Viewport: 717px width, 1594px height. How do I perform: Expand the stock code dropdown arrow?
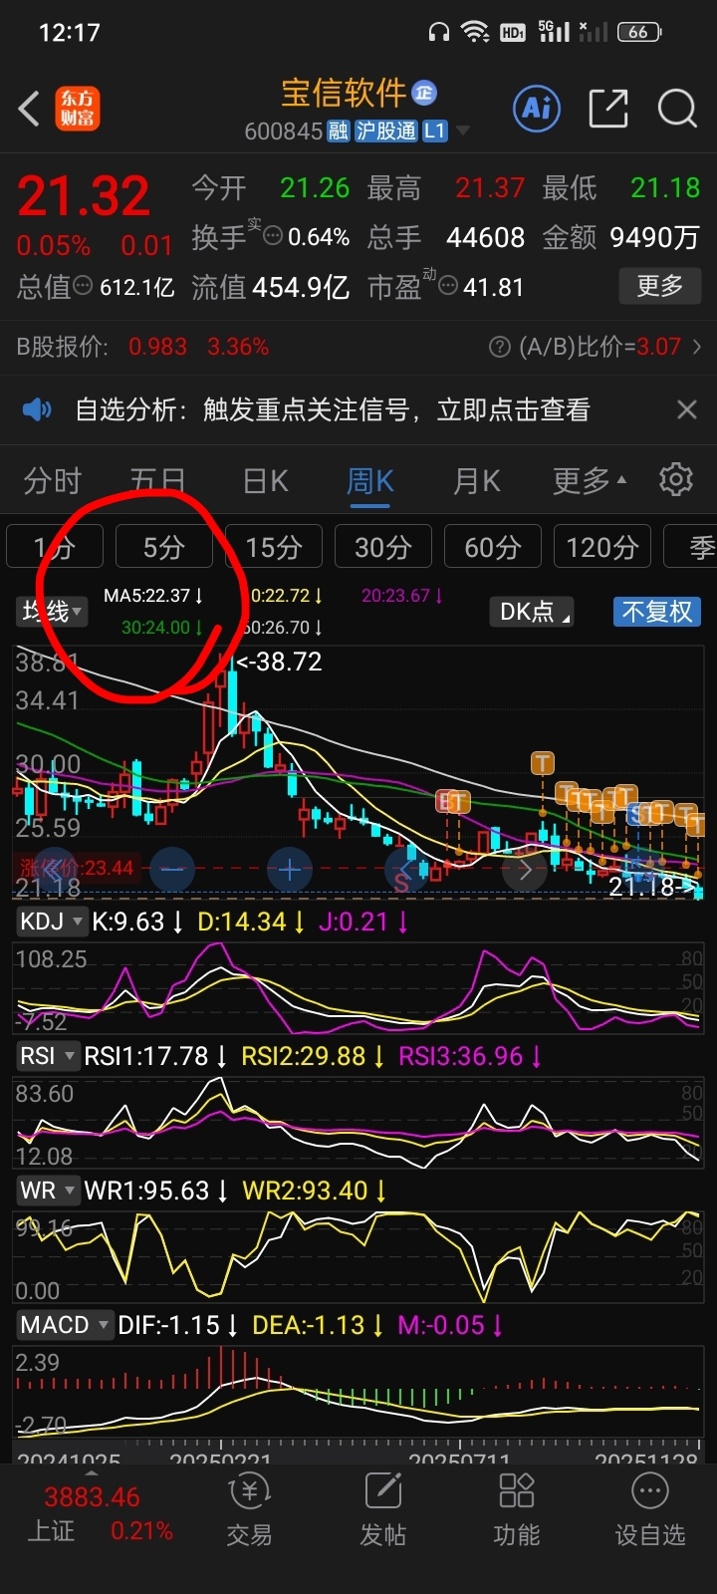coord(463,132)
